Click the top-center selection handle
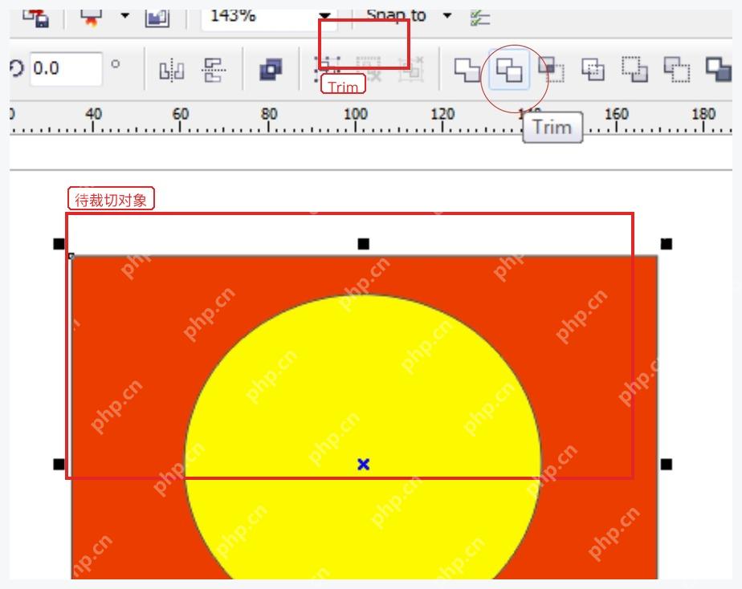The image size is (742, 589). click(x=363, y=244)
